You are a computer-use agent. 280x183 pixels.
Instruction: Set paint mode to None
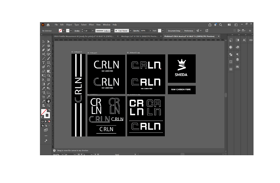tap(49, 121)
